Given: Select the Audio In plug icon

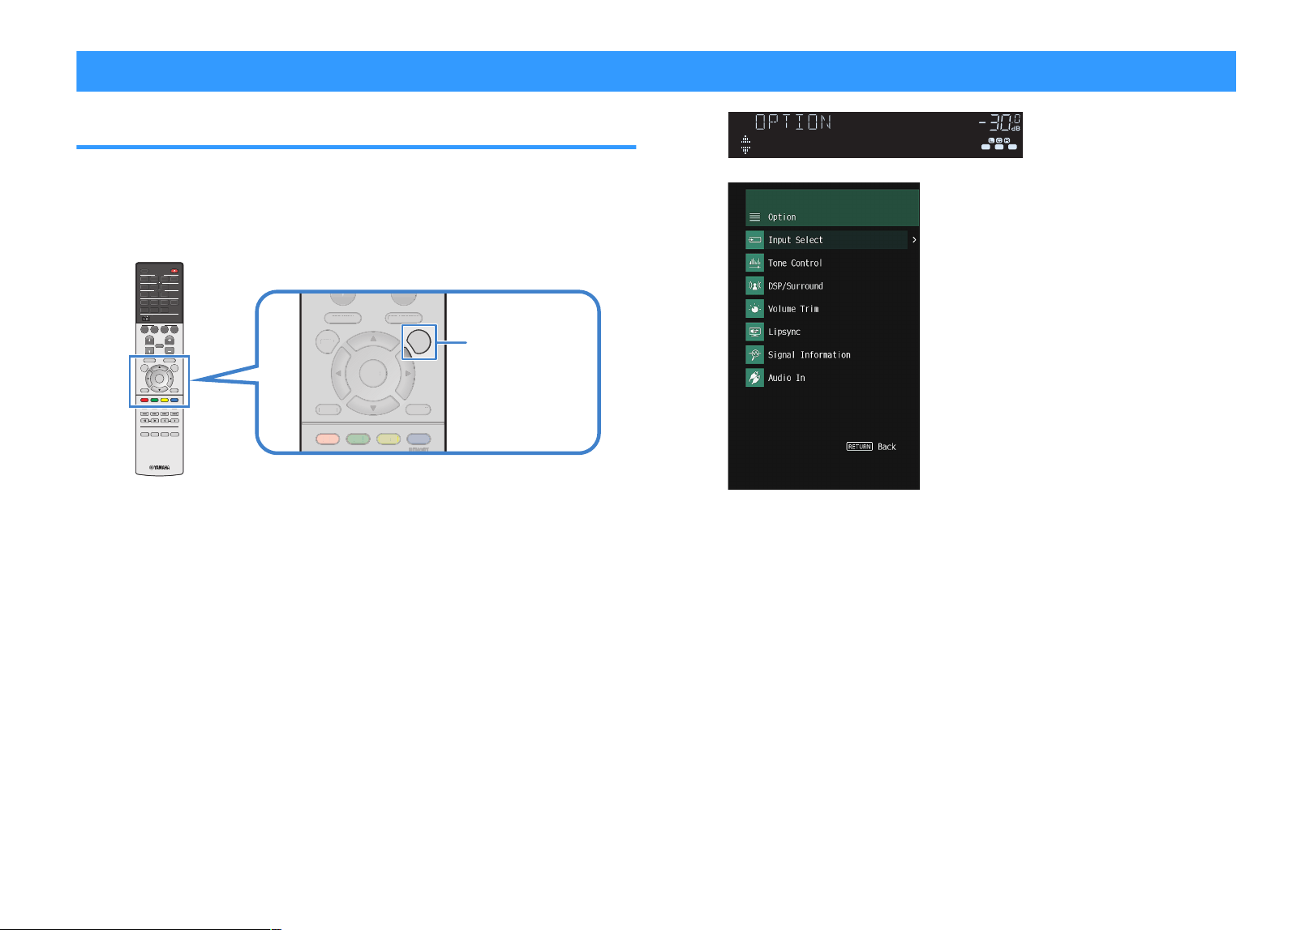Looking at the screenshot, I should pos(754,378).
